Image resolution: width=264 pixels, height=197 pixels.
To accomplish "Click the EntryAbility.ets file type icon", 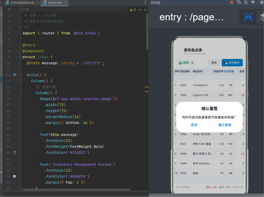I will click(7, 2).
